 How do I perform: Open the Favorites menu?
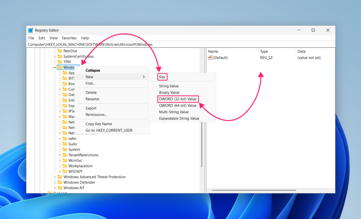(x=69, y=38)
